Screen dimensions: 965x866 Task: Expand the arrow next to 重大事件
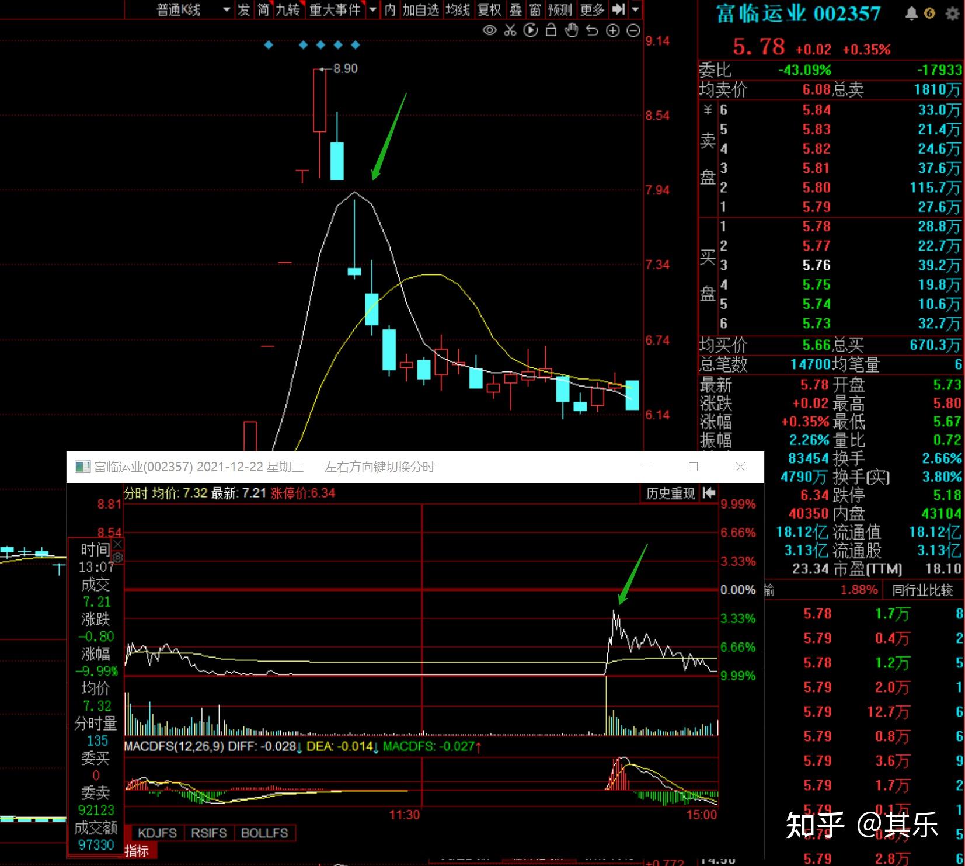click(372, 9)
